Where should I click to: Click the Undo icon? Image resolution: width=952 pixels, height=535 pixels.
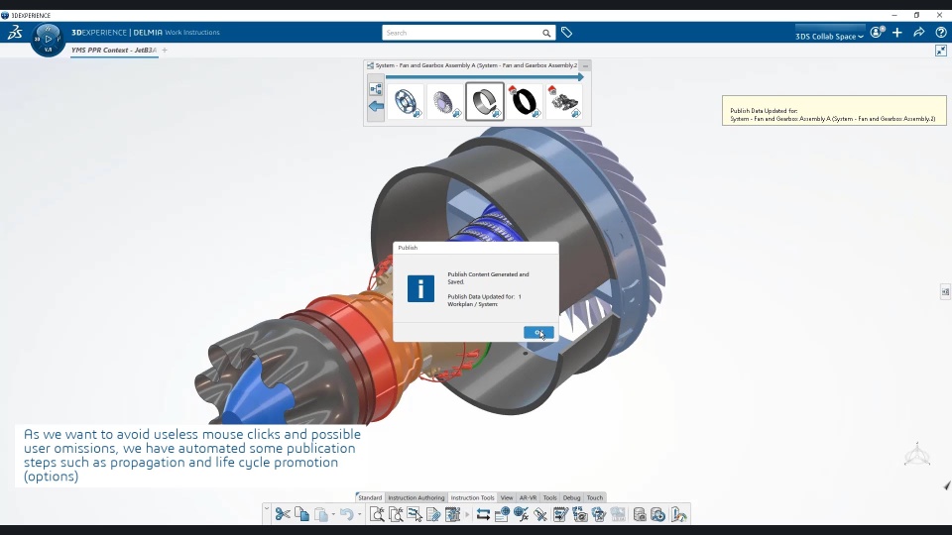[347, 515]
